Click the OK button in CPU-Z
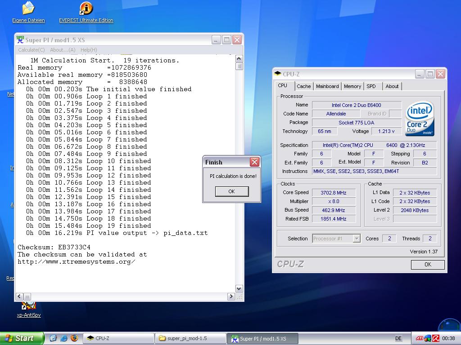Image resolution: width=461 pixels, height=345 pixels. pos(427,265)
